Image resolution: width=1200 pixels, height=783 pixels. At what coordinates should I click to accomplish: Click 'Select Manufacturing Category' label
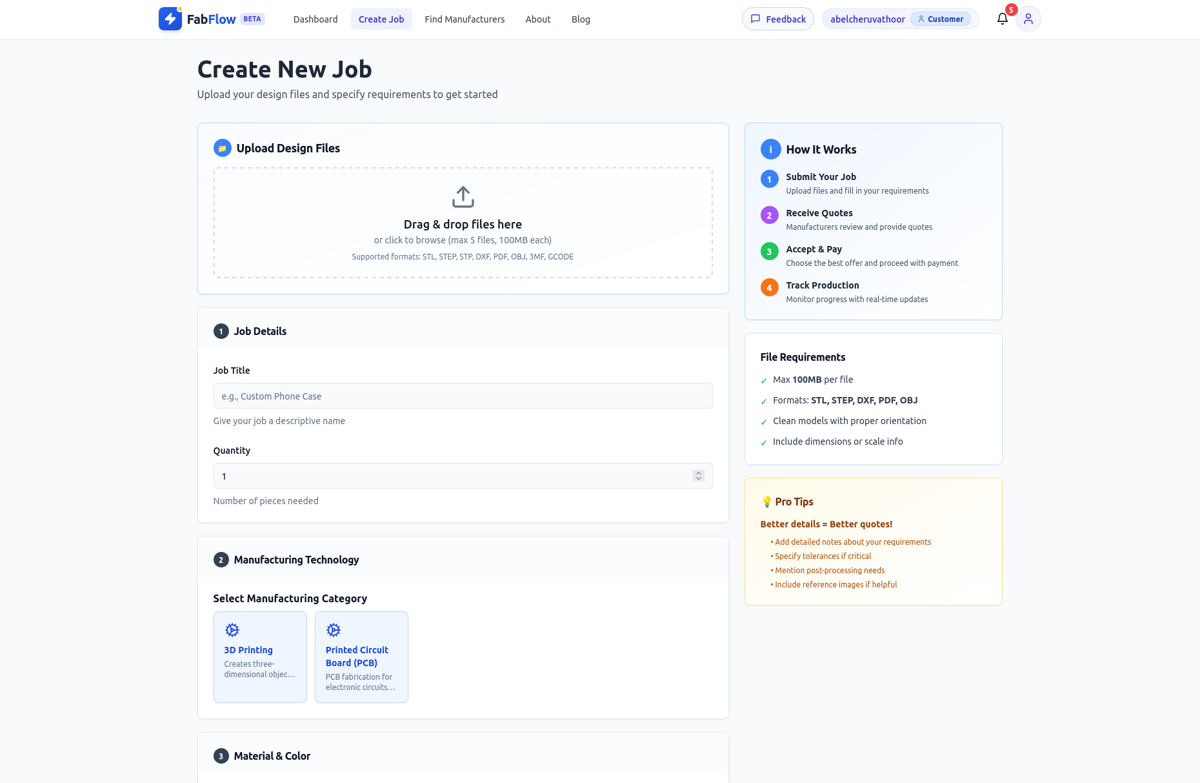290,598
